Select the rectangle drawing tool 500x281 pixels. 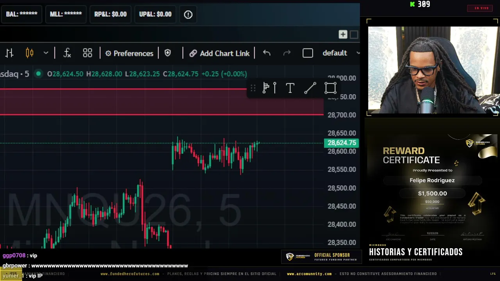pyautogui.click(x=330, y=88)
